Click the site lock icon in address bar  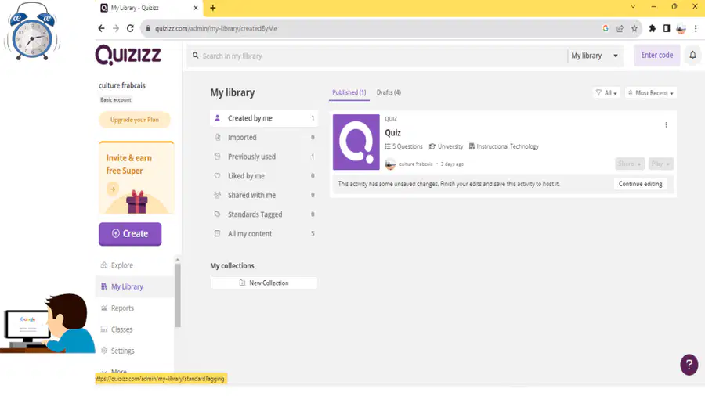[x=147, y=28]
